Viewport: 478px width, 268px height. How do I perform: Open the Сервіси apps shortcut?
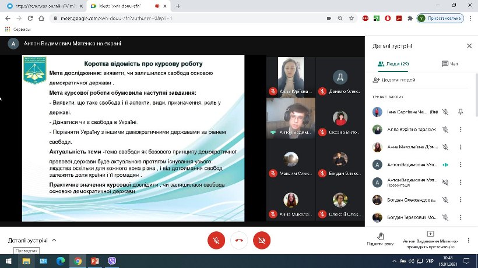click(x=18, y=29)
